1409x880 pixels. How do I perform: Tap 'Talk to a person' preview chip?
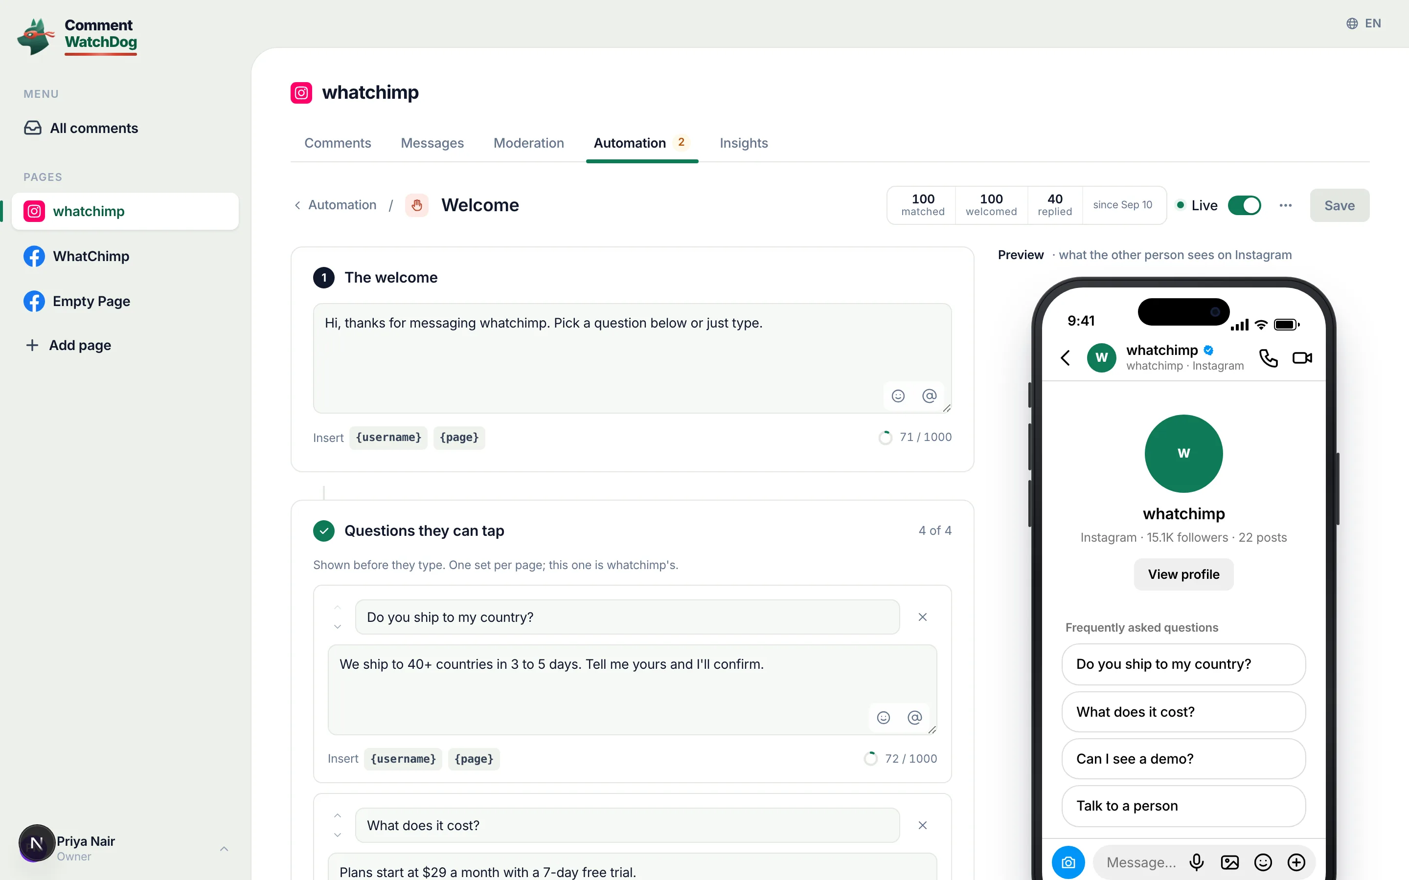click(x=1183, y=806)
